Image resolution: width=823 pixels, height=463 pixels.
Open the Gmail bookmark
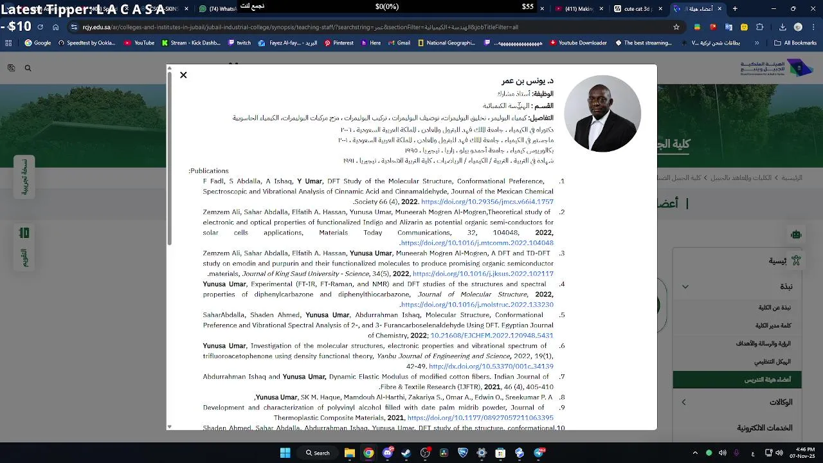pos(399,43)
